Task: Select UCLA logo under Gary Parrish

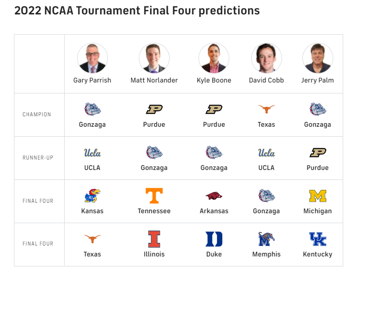Action: pyautogui.click(x=93, y=153)
